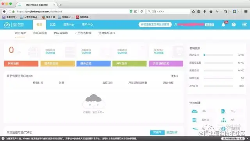
Task: Click 快速创建 link above blue service button
Action: pyautogui.click(x=86, y=53)
